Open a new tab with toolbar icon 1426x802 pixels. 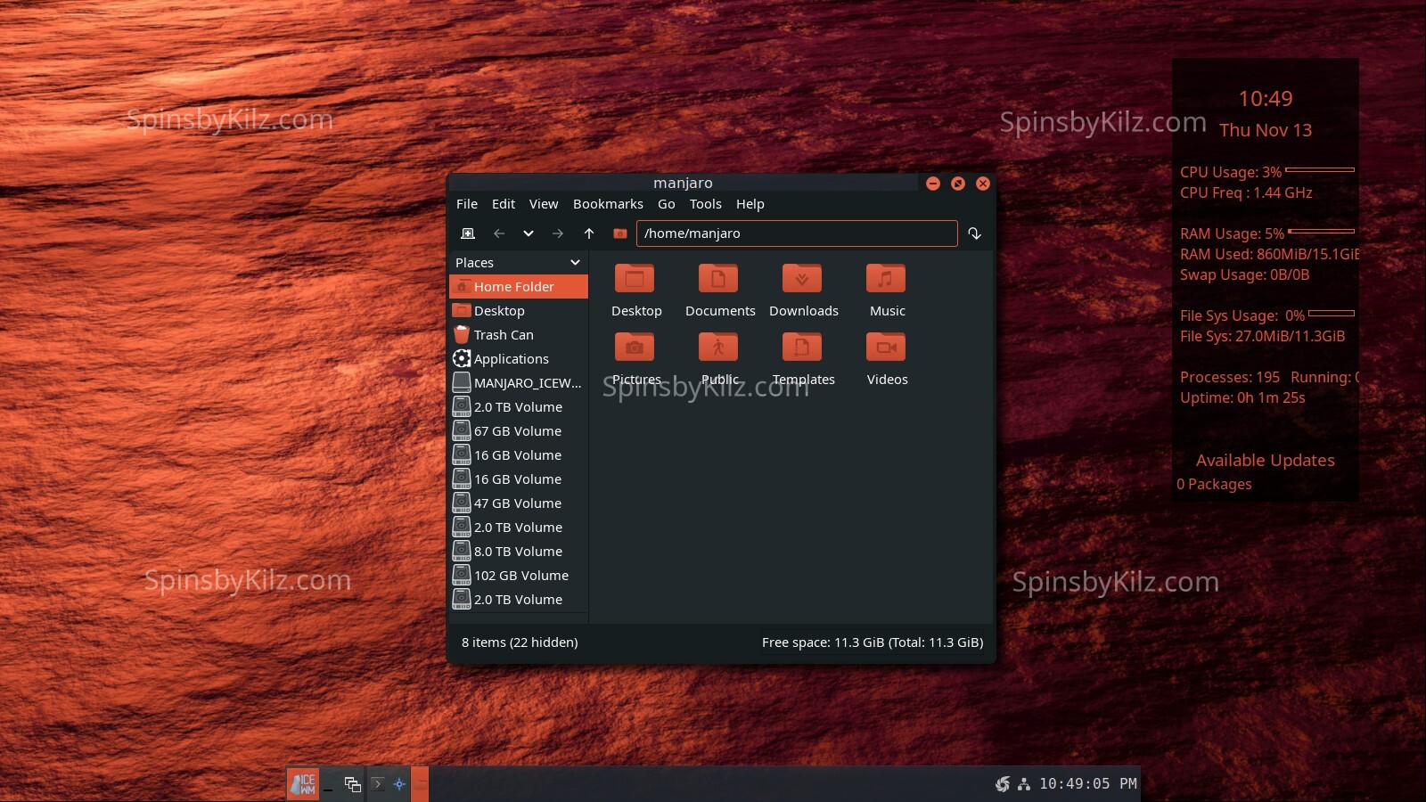tap(467, 233)
